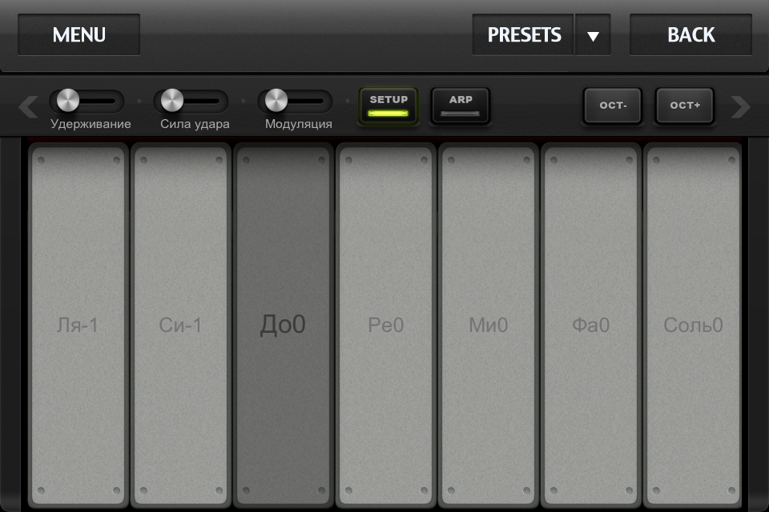Tap the Ля-1 pad
This screenshot has height=512, width=769.
point(78,326)
